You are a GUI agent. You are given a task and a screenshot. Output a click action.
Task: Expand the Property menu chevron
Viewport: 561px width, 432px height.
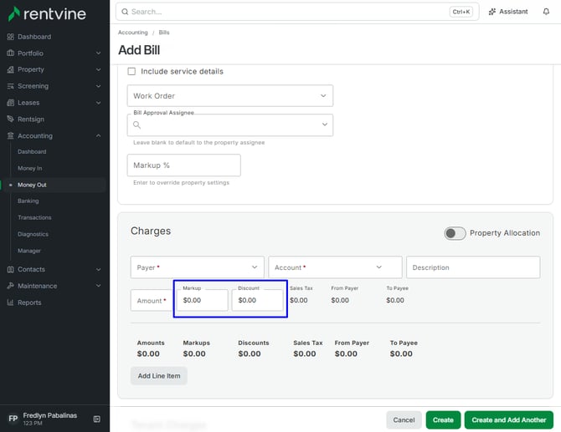(x=99, y=69)
